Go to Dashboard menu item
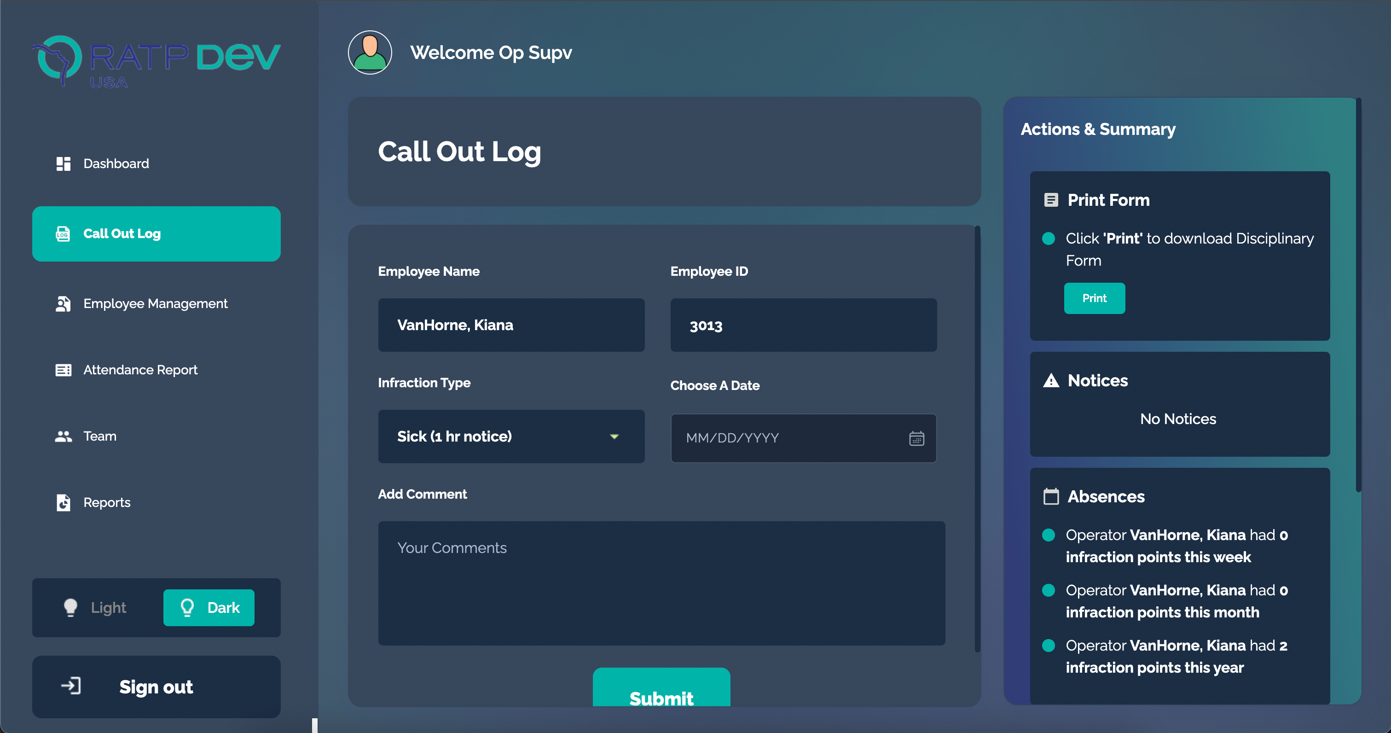The width and height of the screenshot is (1391, 733). click(x=156, y=163)
